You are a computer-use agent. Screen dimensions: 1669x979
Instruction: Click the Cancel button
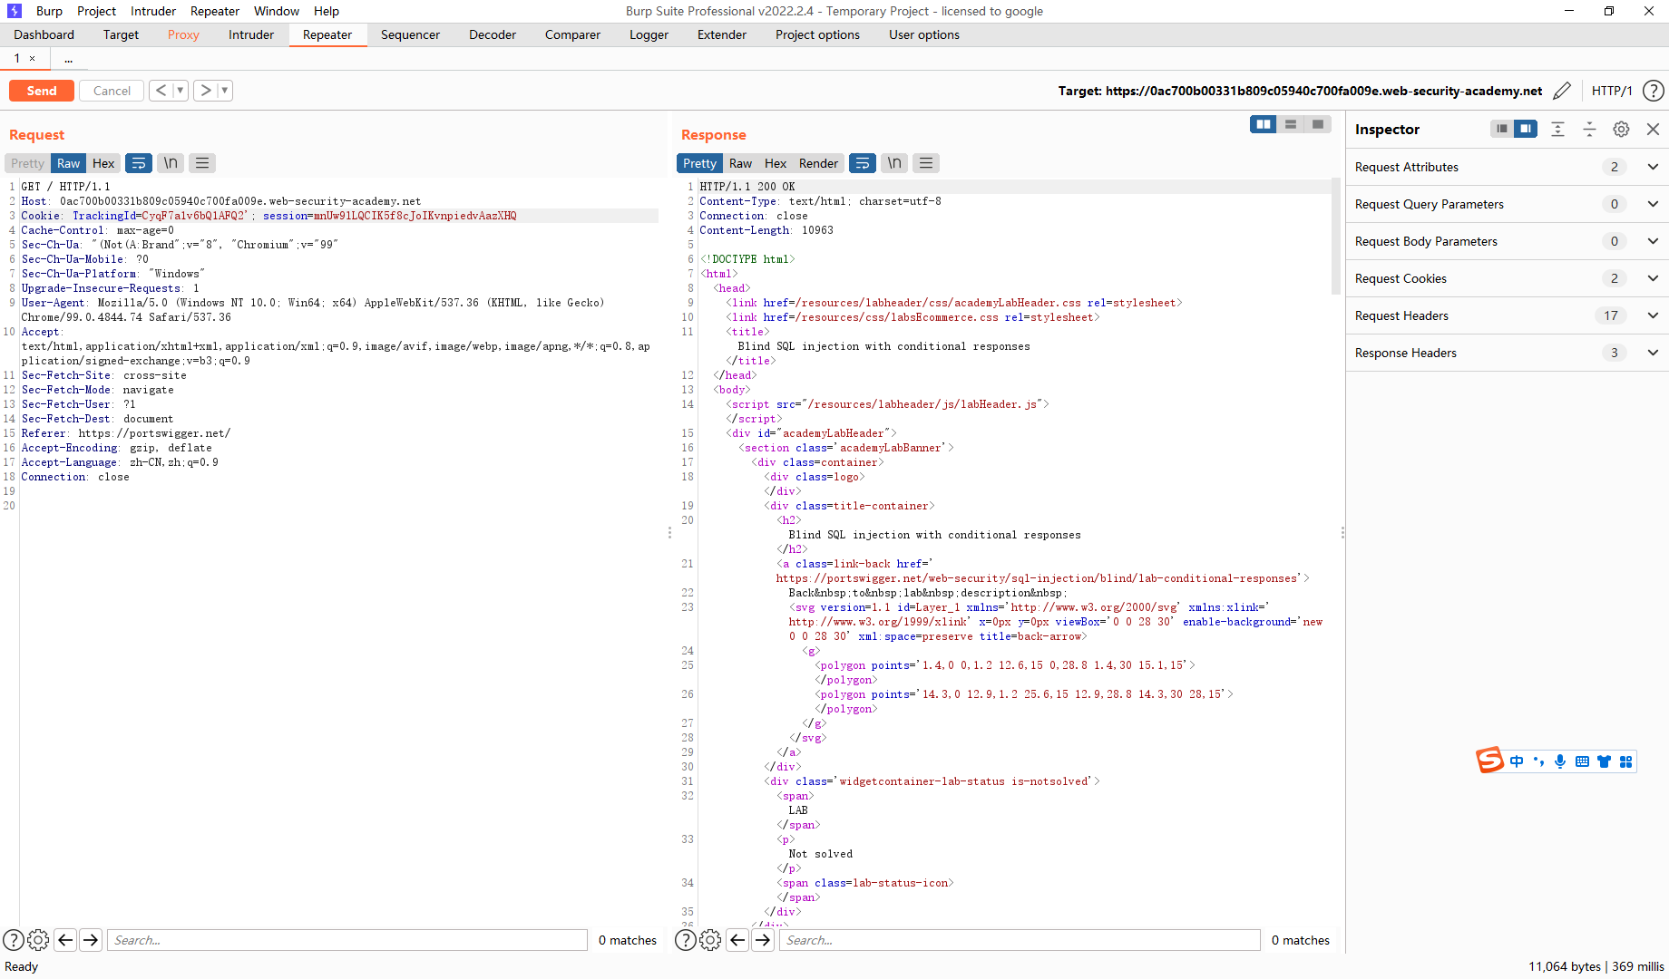(112, 91)
